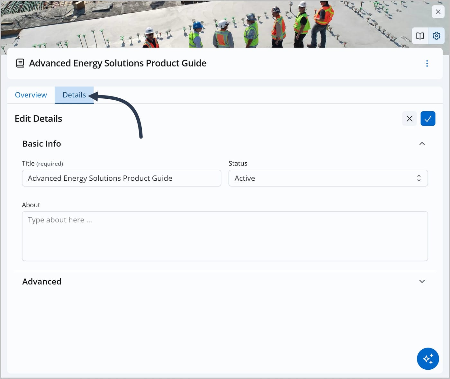Click the Edit Details heading

coord(38,119)
